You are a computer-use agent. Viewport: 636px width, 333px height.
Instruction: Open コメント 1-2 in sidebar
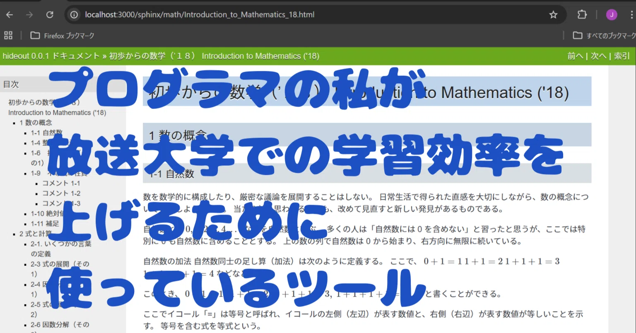61,193
